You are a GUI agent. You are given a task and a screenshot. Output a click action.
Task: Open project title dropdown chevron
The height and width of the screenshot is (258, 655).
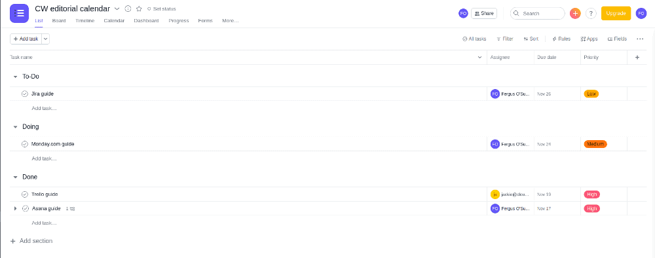coord(117,9)
